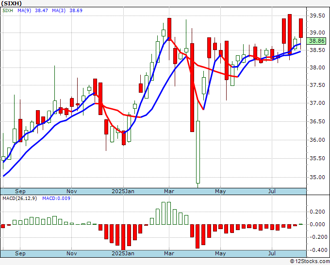Click the 35.00 price axis label
330x265 pixels.
click(317, 177)
